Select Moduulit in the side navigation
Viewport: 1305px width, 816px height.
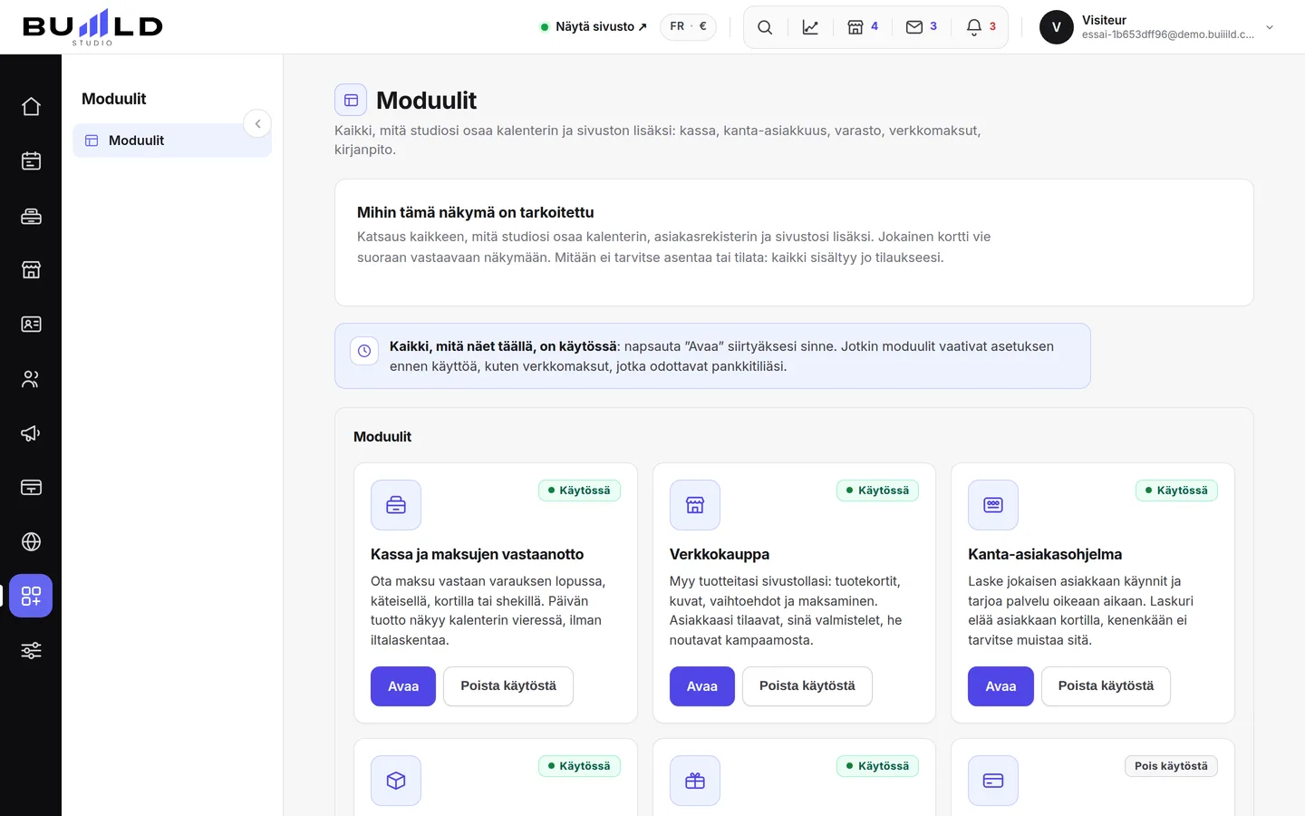[172, 141]
